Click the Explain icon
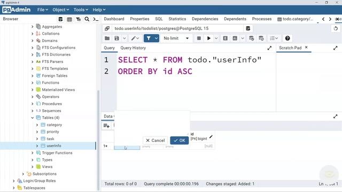The width and height of the screenshot is (342, 192). [226, 38]
